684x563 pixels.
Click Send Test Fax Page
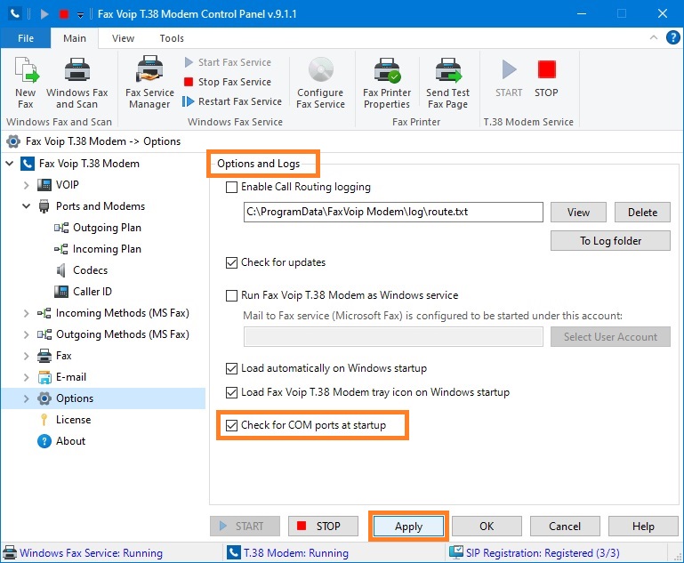(448, 83)
